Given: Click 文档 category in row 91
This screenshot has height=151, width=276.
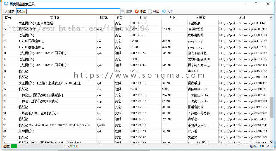Looking at the screenshot, I should [118, 113].
